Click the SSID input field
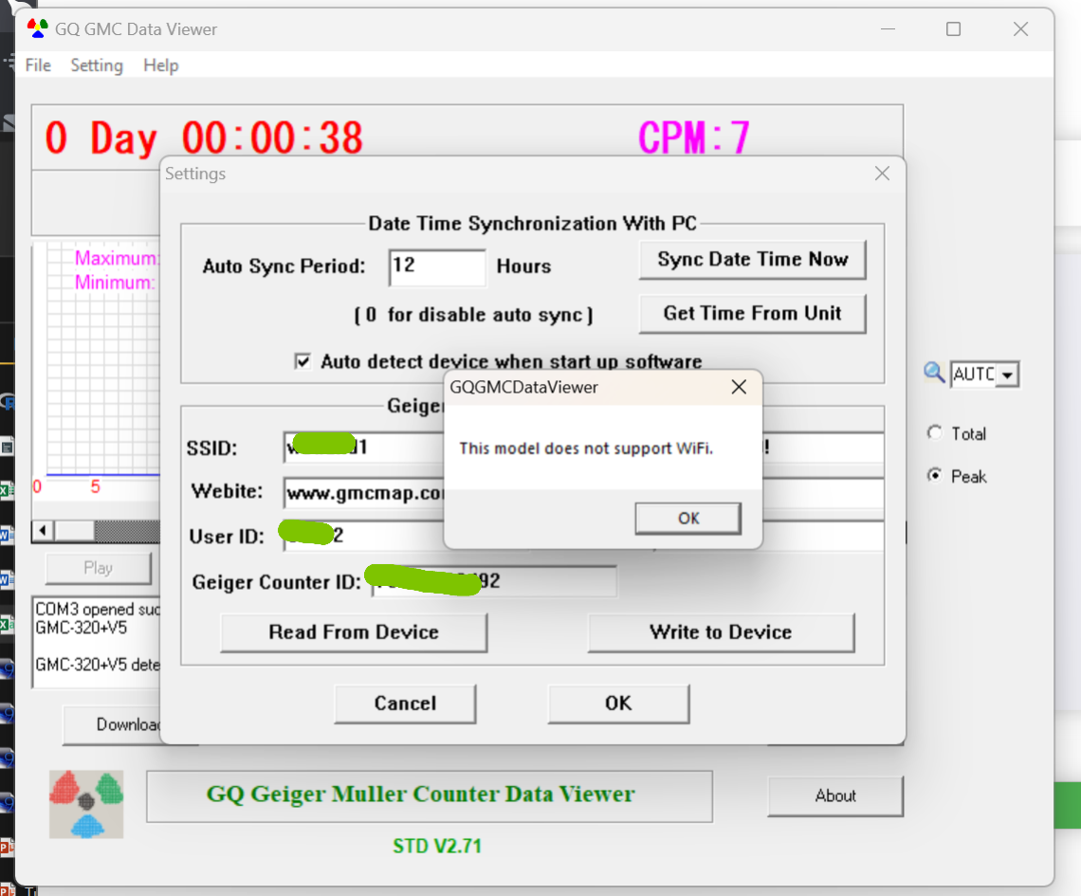 point(363,448)
